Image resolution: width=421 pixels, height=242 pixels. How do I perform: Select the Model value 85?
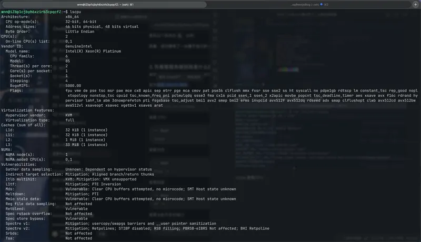[x=68, y=61]
